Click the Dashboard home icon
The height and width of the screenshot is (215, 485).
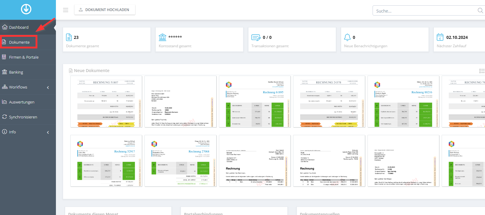4,27
